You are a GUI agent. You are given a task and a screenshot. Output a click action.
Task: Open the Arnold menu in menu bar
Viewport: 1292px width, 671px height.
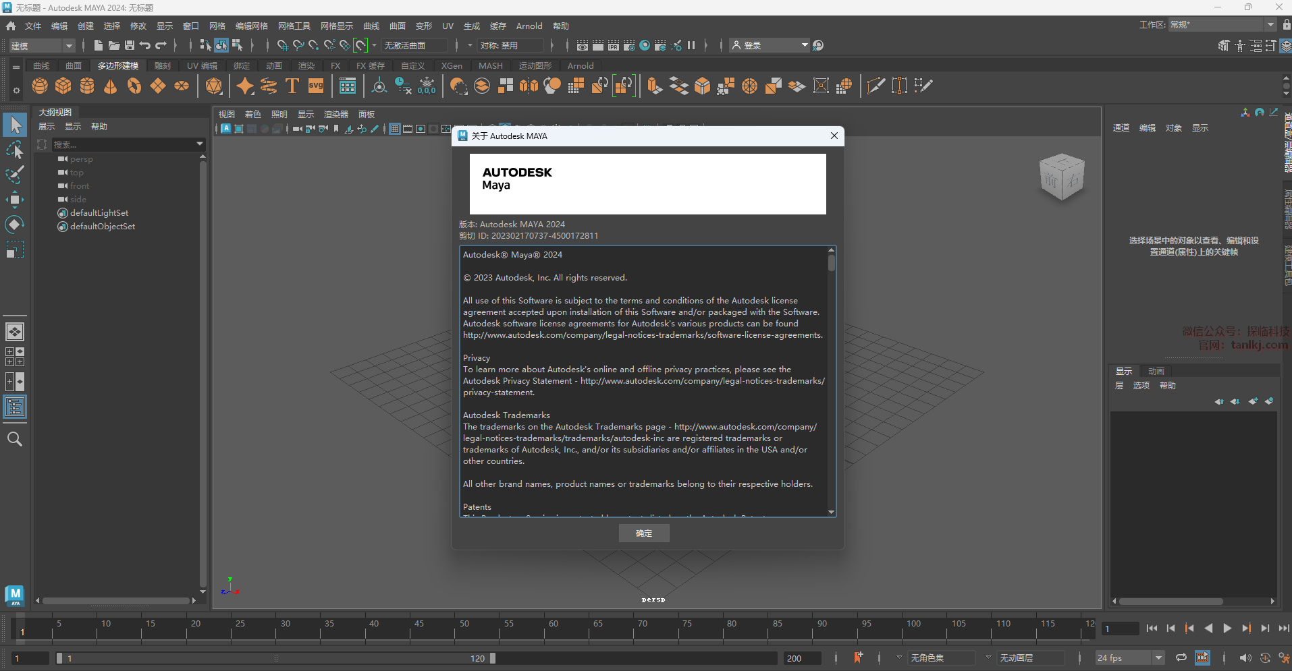[x=529, y=26]
